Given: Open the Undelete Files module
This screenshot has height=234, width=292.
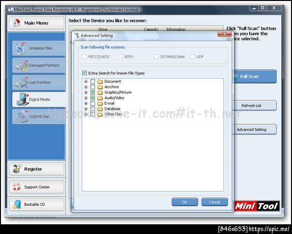Looking at the screenshot, I should [x=39, y=48].
